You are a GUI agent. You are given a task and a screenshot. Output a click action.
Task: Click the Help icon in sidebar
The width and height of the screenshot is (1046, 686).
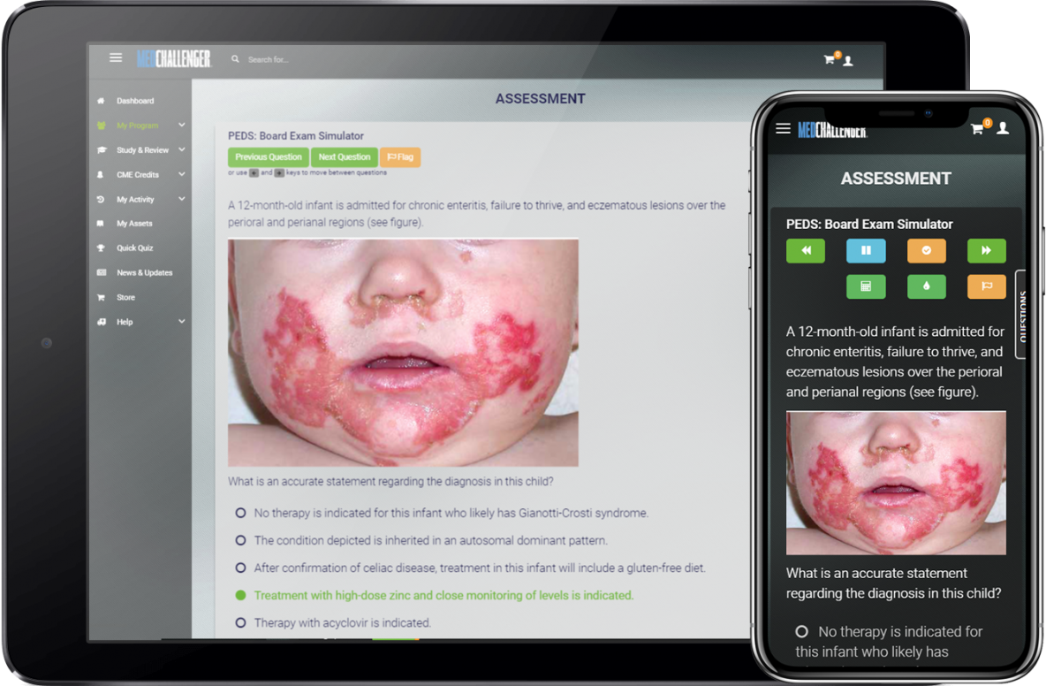pos(102,322)
